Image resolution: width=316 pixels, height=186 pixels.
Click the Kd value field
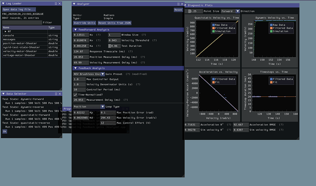[x=81, y=118]
